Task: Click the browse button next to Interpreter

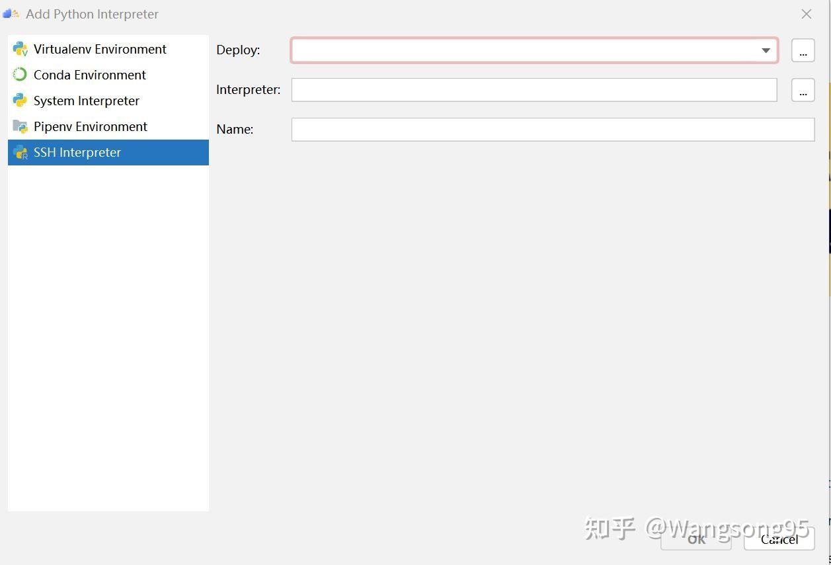Action: click(x=803, y=90)
